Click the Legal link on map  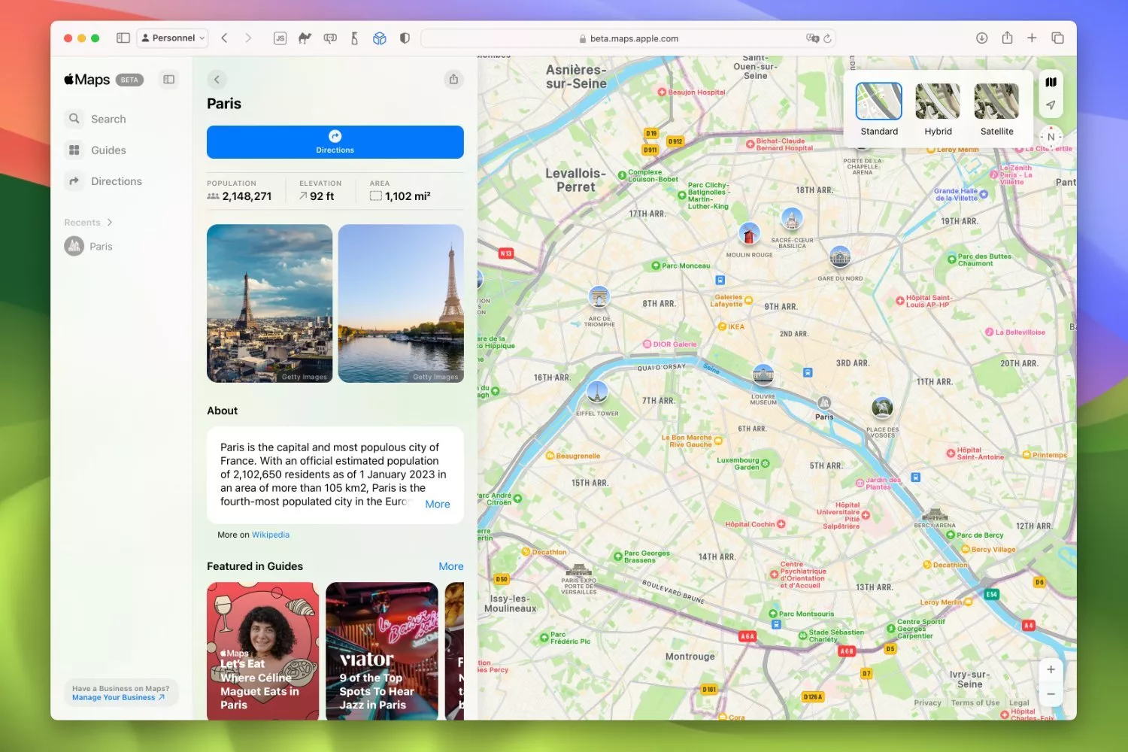pyautogui.click(x=1019, y=703)
